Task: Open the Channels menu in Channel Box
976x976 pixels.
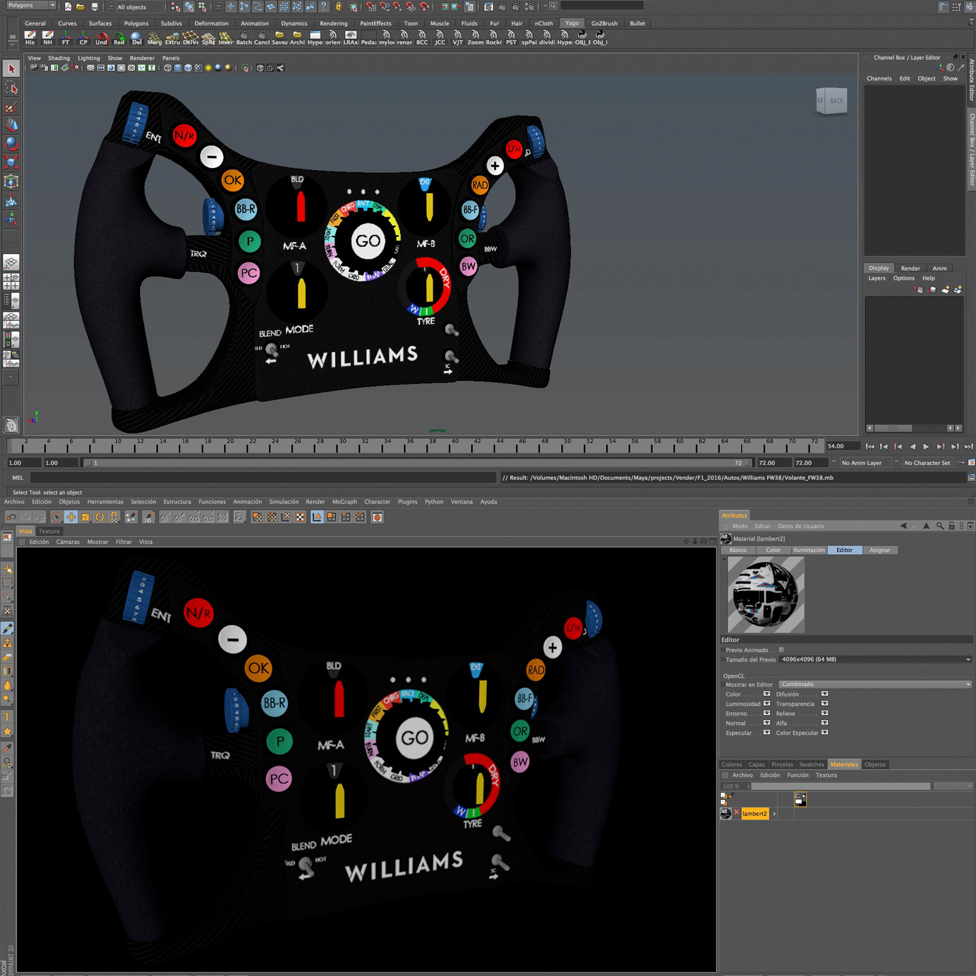Action: 879,78
